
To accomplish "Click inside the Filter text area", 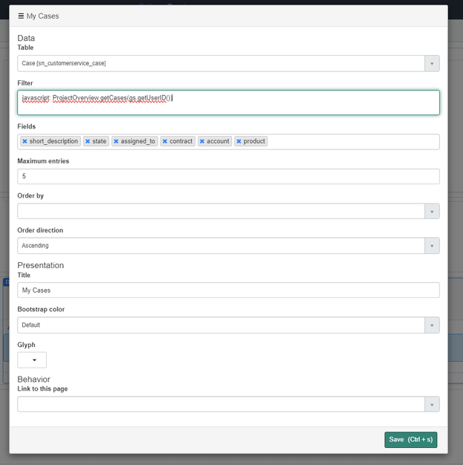I will tap(229, 103).
